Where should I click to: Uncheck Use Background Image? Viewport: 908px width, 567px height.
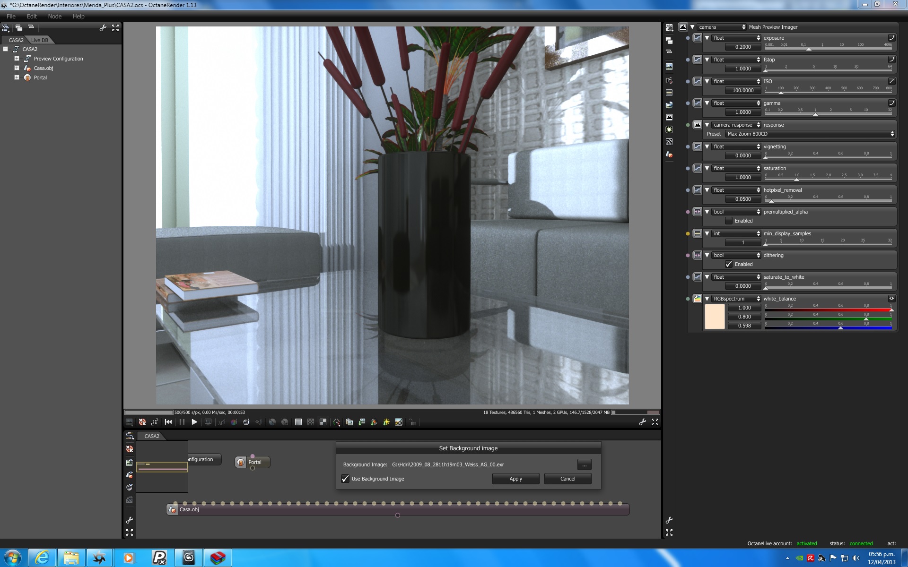coord(345,479)
